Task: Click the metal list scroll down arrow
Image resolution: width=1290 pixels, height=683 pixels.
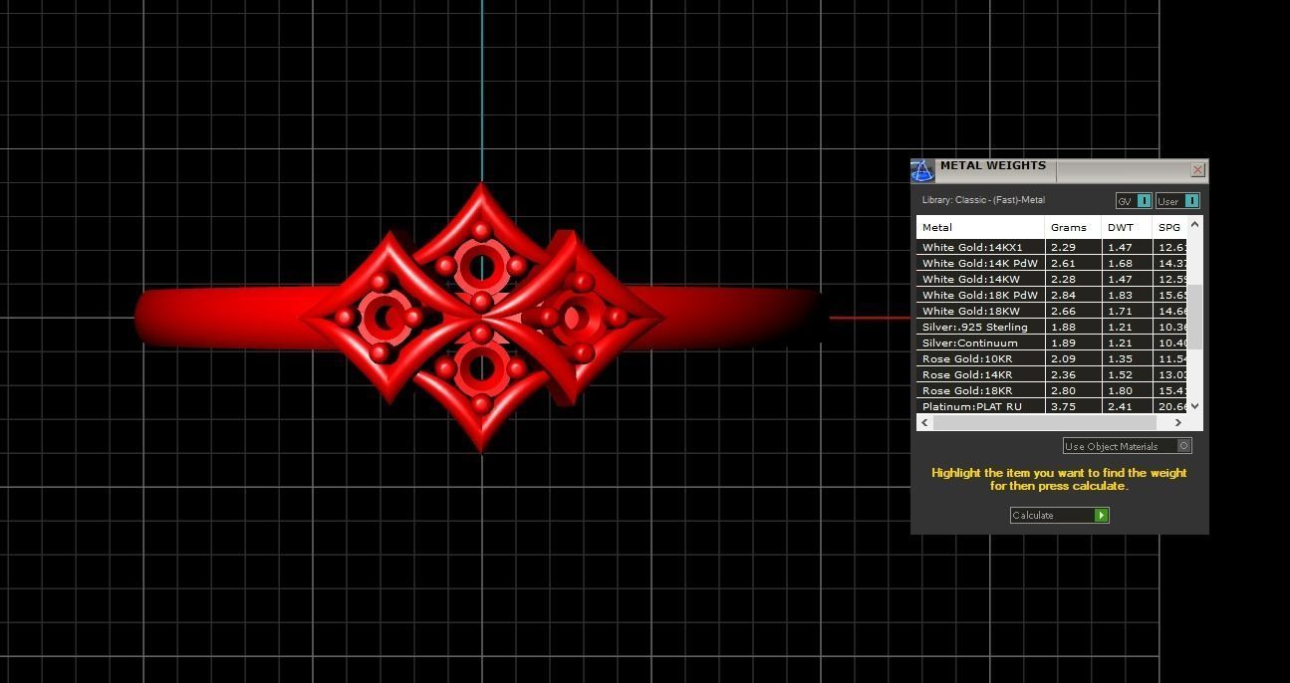Action: (x=1195, y=406)
